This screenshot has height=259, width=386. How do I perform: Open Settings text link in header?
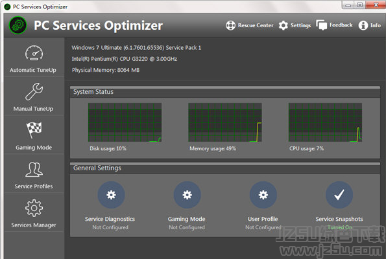tap(300, 25)
